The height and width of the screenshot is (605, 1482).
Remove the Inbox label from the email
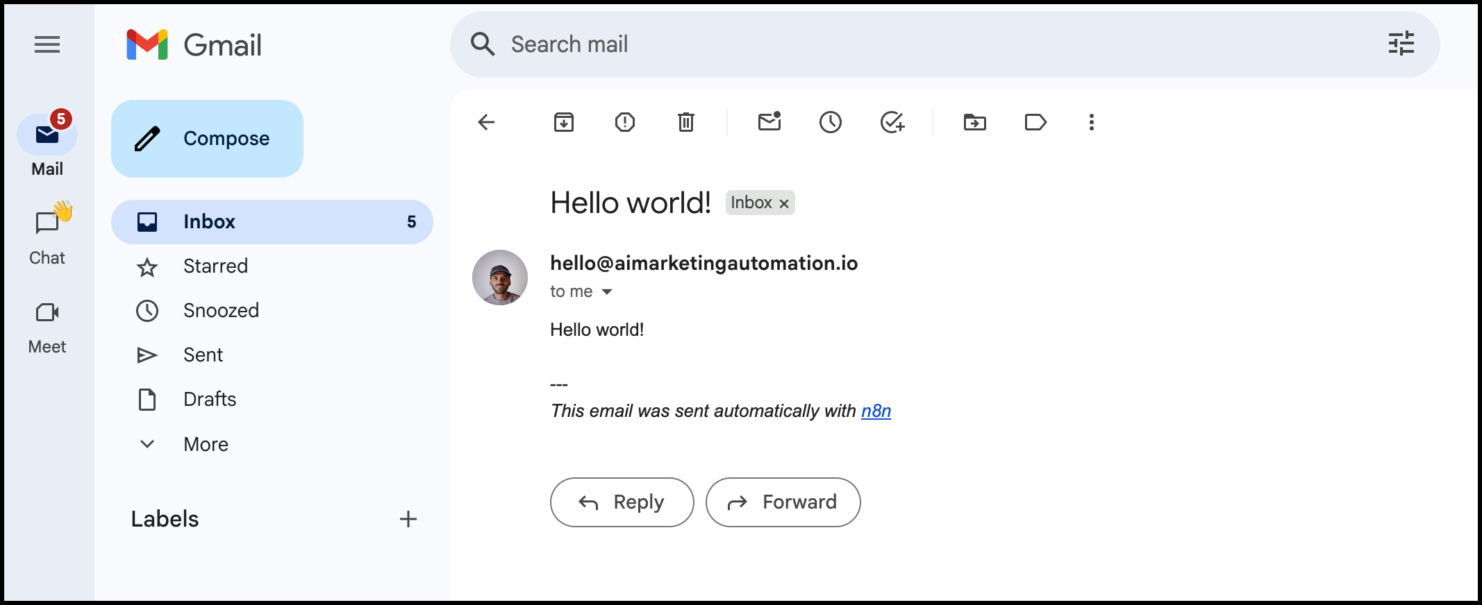[784, 203]
